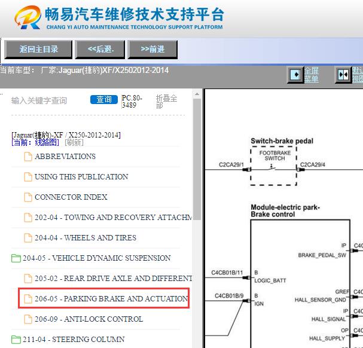
Task: Click the 当前：线路图 link
Action: pyautogui.click(x=35, y=142)
